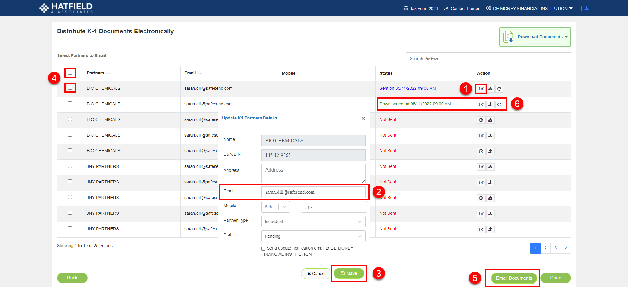The height and width of the screenshot is (287, 628).
Task: Click the Contact Person icon in the header
Action: coord(447,8)
